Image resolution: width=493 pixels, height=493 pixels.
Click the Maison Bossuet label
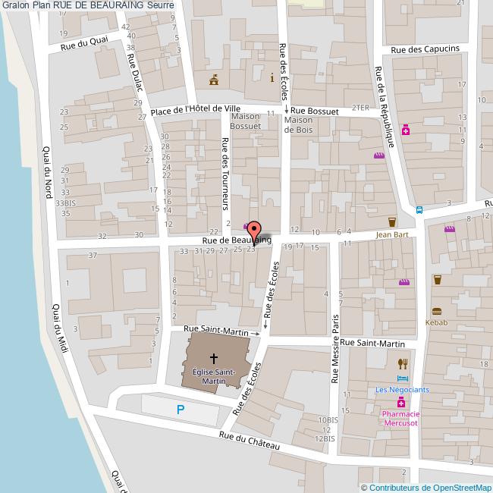pos(246,121)
